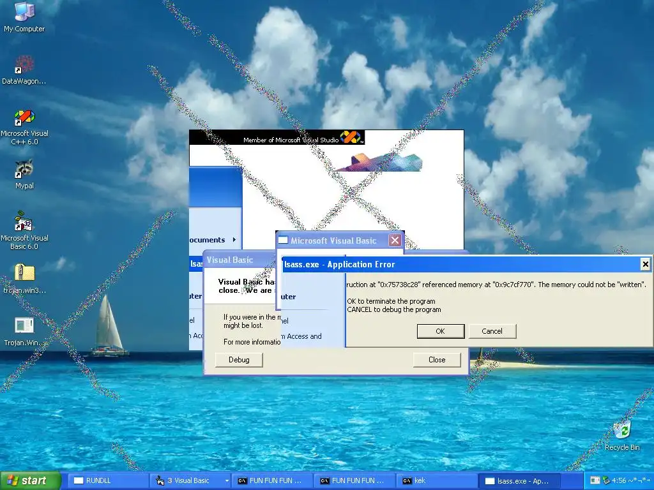654x490 pixels.
Task: Click Debug in Visual Basic crash dialog
Action: click(x=239, y=360)
